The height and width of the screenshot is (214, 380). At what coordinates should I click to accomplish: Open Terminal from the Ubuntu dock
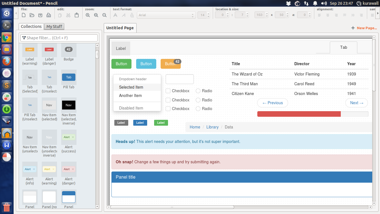tap(7, 25)
